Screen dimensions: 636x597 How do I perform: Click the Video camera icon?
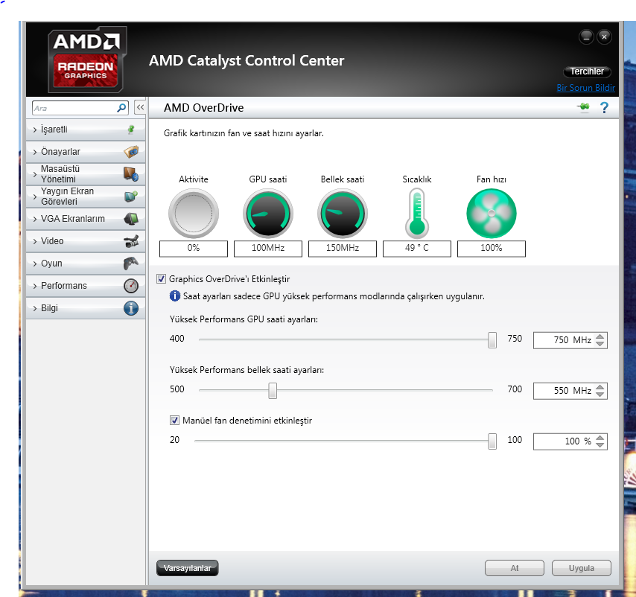coord(131,241)
